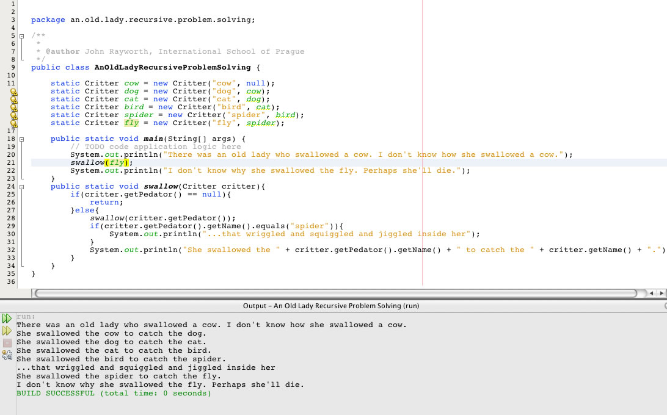Select the Output panel title bar
Screen dimensions: 667x415
(331, 305)
